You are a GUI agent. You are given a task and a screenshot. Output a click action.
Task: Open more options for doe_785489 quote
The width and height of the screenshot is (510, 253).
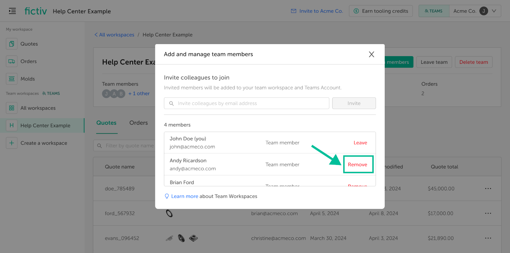488,189
